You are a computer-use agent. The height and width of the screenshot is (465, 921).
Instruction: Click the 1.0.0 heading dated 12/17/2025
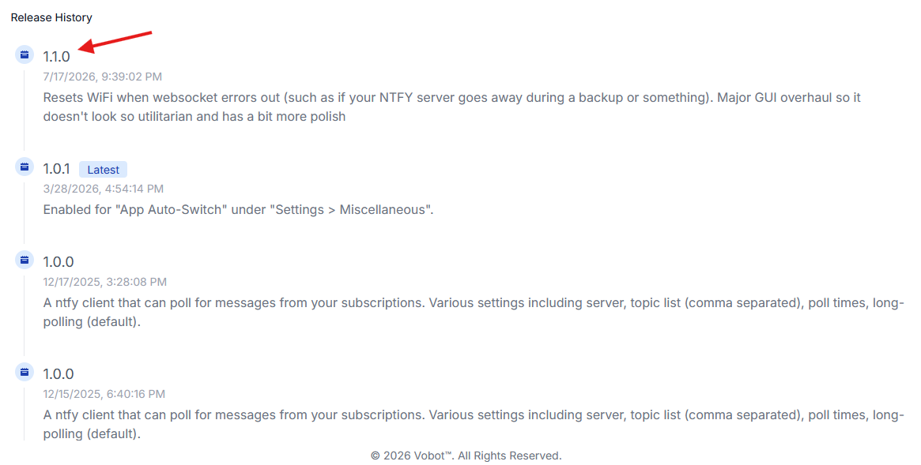coord(59,261)
